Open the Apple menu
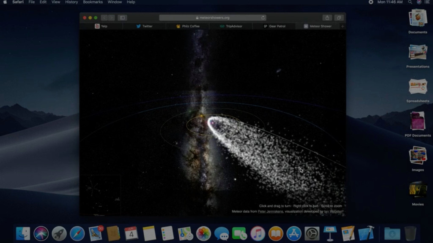Viewport: 433px width, 243px height. [x=5, y=2]
